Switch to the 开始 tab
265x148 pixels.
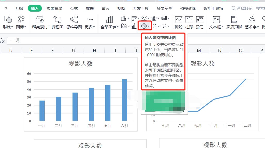(19, 8)
